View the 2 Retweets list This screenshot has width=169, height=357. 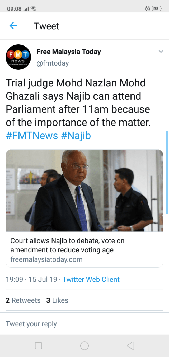pos(23,300)
